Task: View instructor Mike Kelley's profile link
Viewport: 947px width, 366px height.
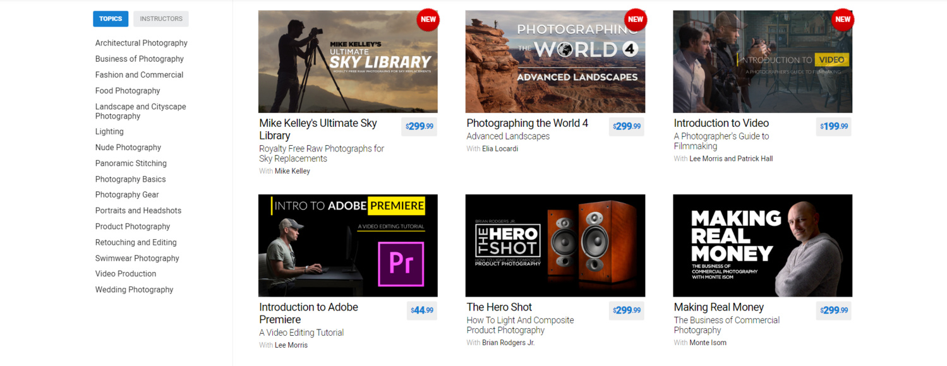Action: tap(293, 171)
